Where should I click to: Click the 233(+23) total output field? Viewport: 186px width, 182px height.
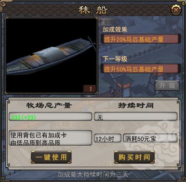coord(50,117)
